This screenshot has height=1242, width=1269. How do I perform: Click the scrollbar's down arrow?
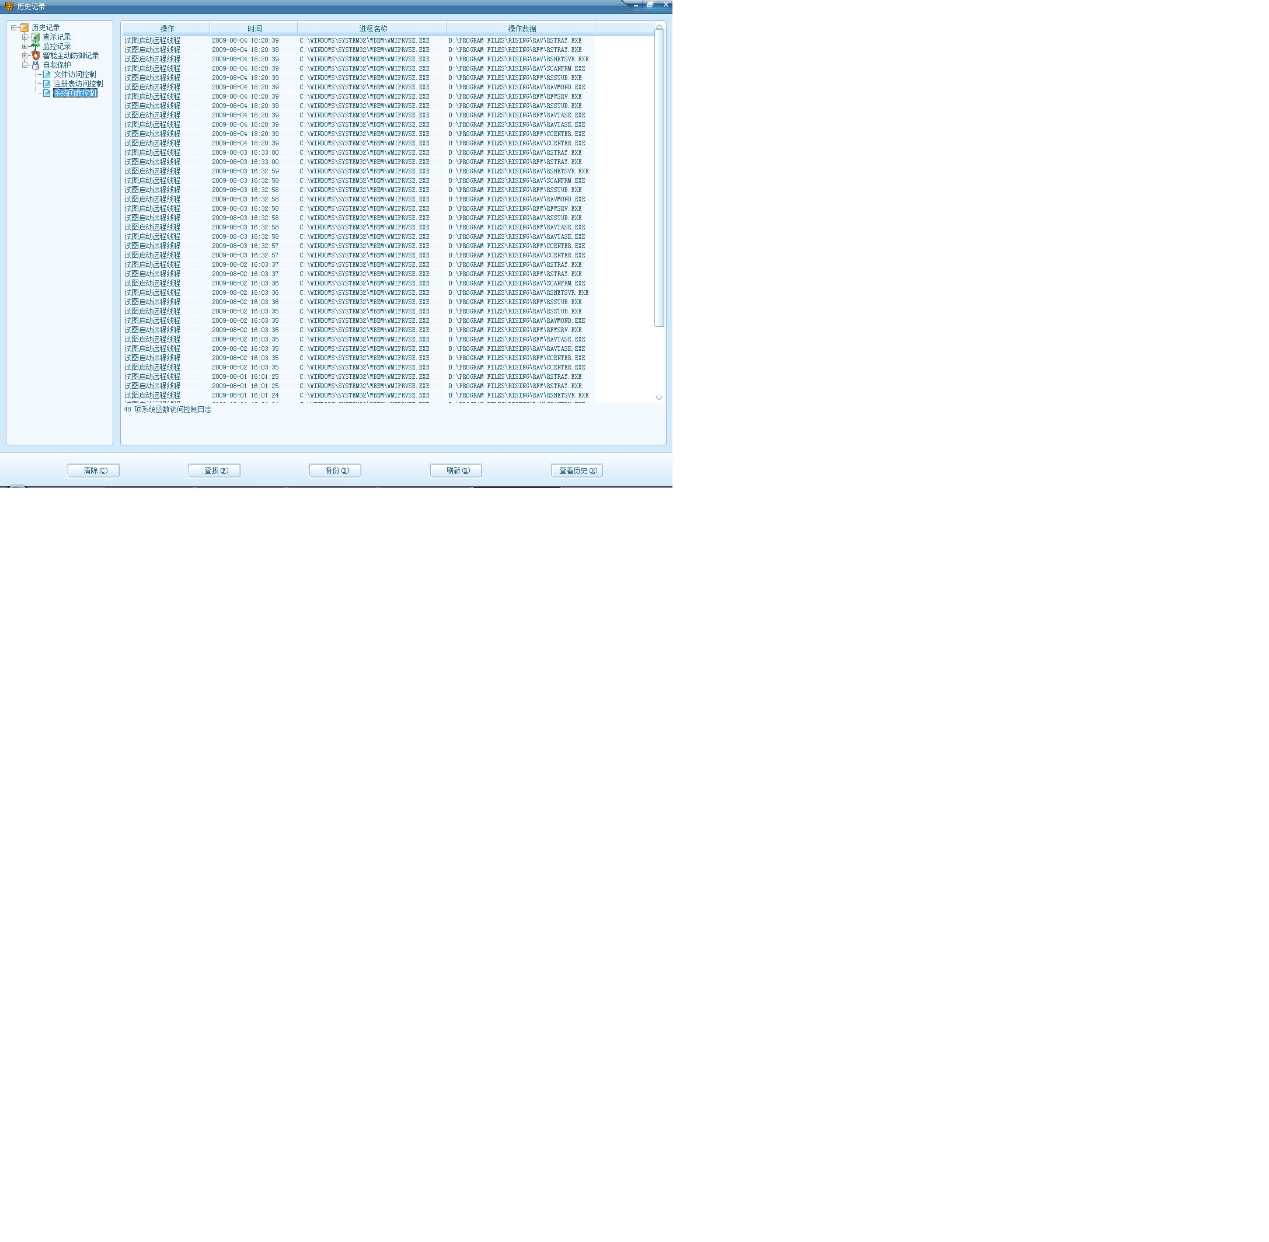coord(659,397)
